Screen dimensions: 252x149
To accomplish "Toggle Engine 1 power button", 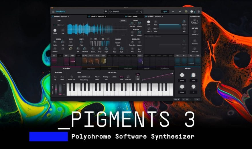I will (x=52, y=17).
